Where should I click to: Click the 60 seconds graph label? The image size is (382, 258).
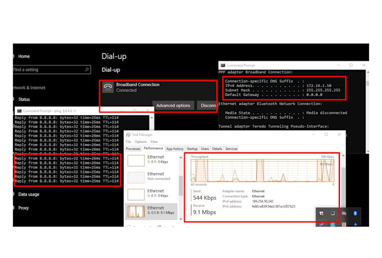(198, 184)
